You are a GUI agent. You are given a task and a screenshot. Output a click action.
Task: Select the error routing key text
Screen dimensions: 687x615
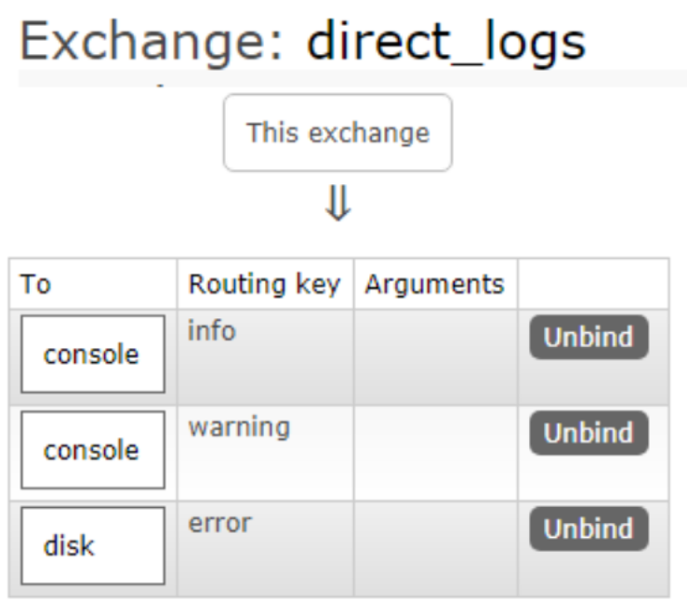tap(219, 523)
